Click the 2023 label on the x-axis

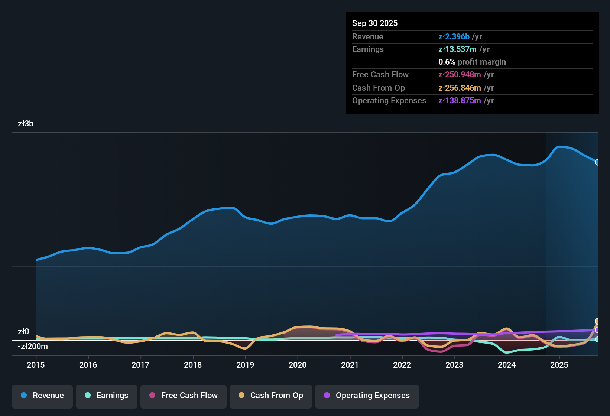[455, 365]
